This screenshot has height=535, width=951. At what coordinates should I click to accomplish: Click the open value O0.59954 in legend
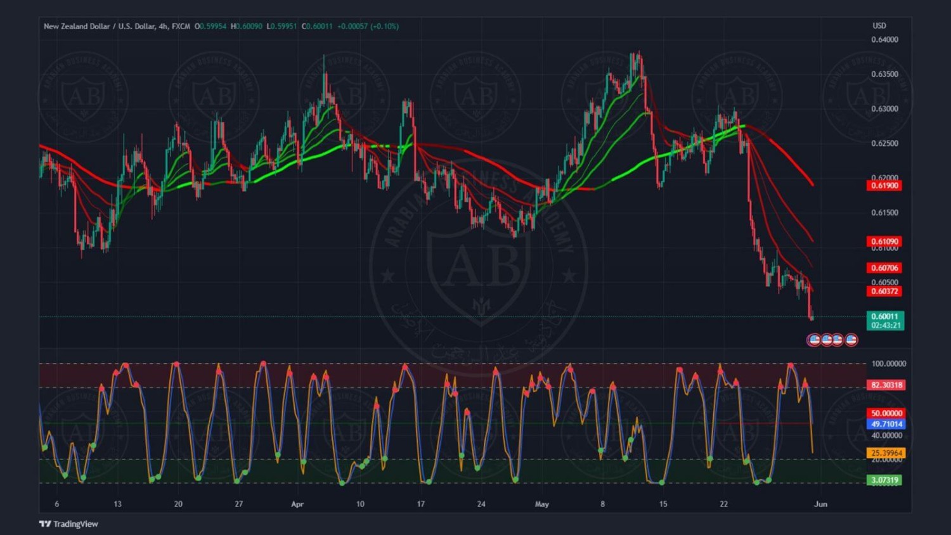click(x=210, y=27)
